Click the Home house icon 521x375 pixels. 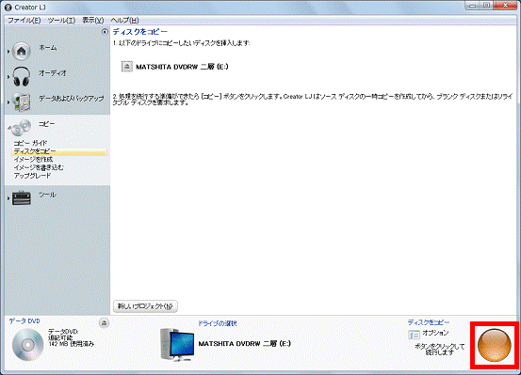point(22,51)
